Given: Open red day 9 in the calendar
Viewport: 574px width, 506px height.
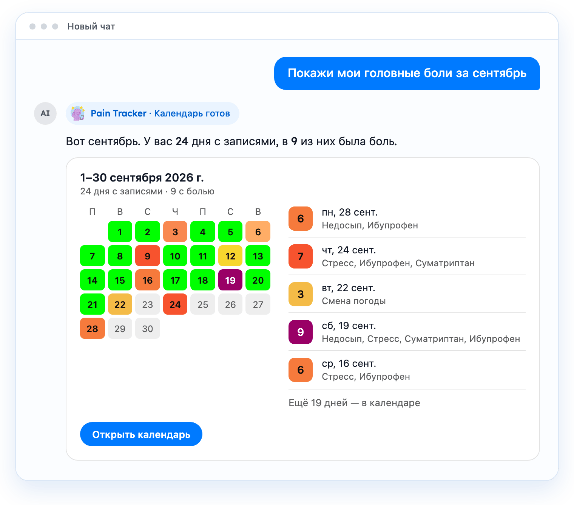Looking at the screenshot, I should (148, 256).
